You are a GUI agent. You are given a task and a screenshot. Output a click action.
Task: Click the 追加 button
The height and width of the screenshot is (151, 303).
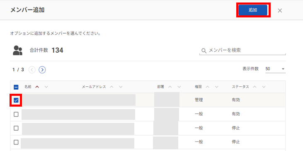253,10
